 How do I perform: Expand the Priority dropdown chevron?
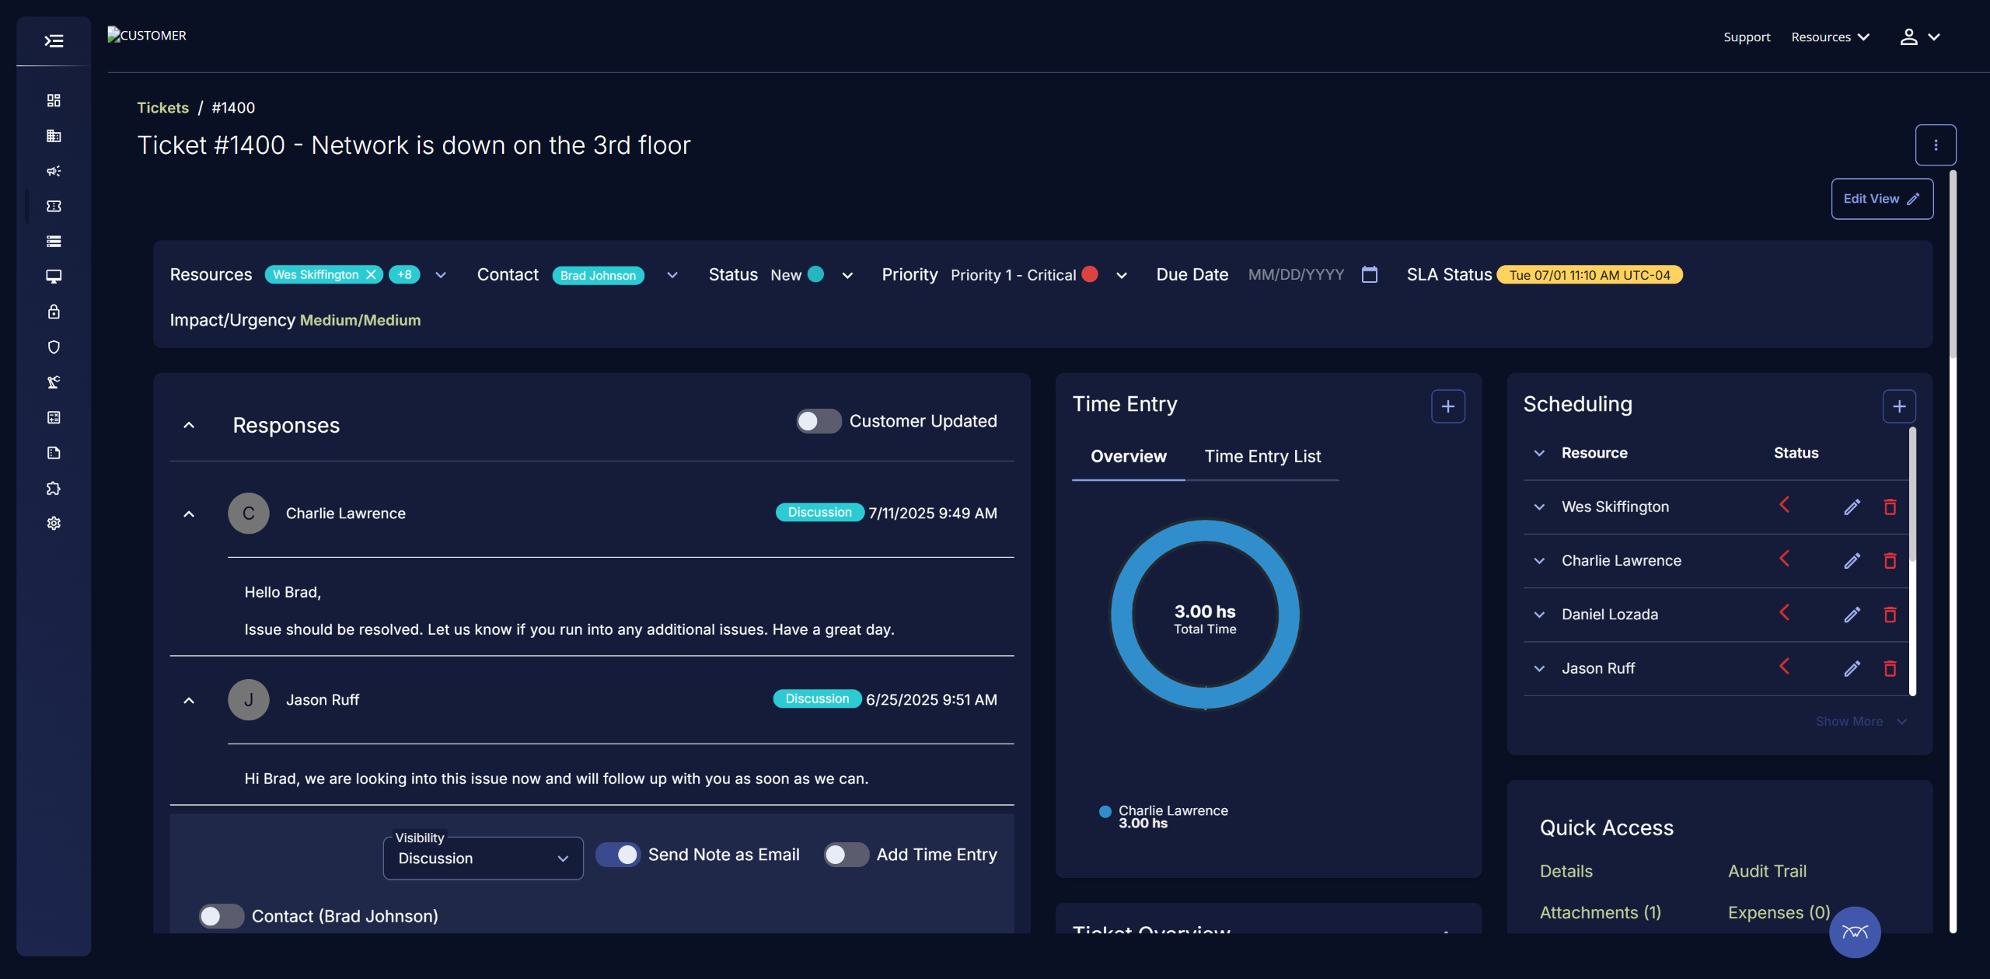(x=1121, y=275)
